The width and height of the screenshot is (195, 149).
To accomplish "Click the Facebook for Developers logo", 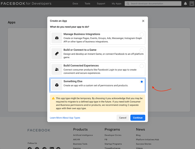I will coord(26,4).
